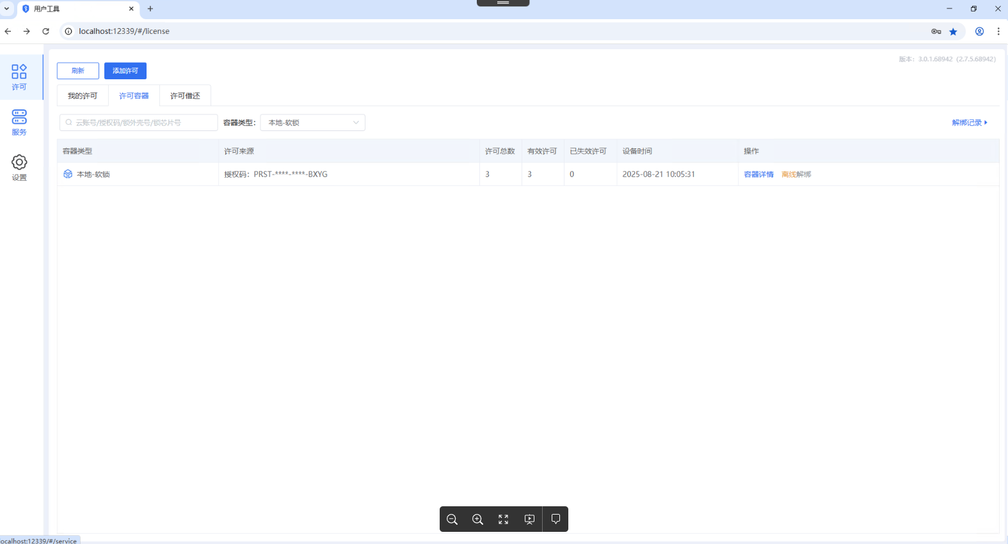Screen dimensions: 1008x544
Task: Open the browser profile icon
Action: [x=979, y=31]
